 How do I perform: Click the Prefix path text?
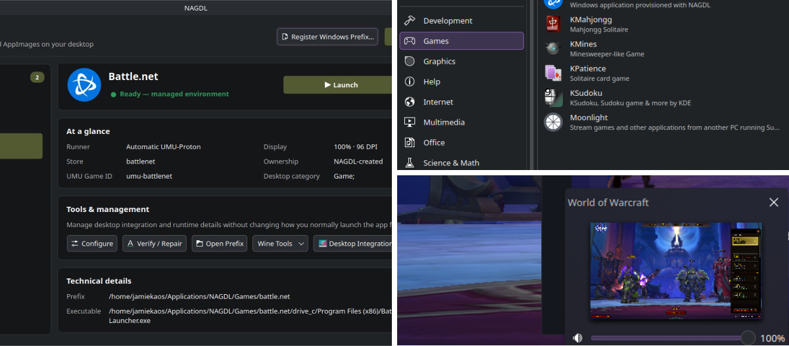[x=199, y=297]
